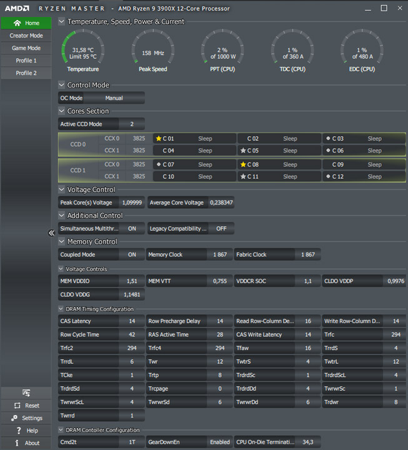This screenshot has height=450, width=408.
Task: Click the Home icon in sidebar
Action: pyautogui.click(x=17, y=23)
